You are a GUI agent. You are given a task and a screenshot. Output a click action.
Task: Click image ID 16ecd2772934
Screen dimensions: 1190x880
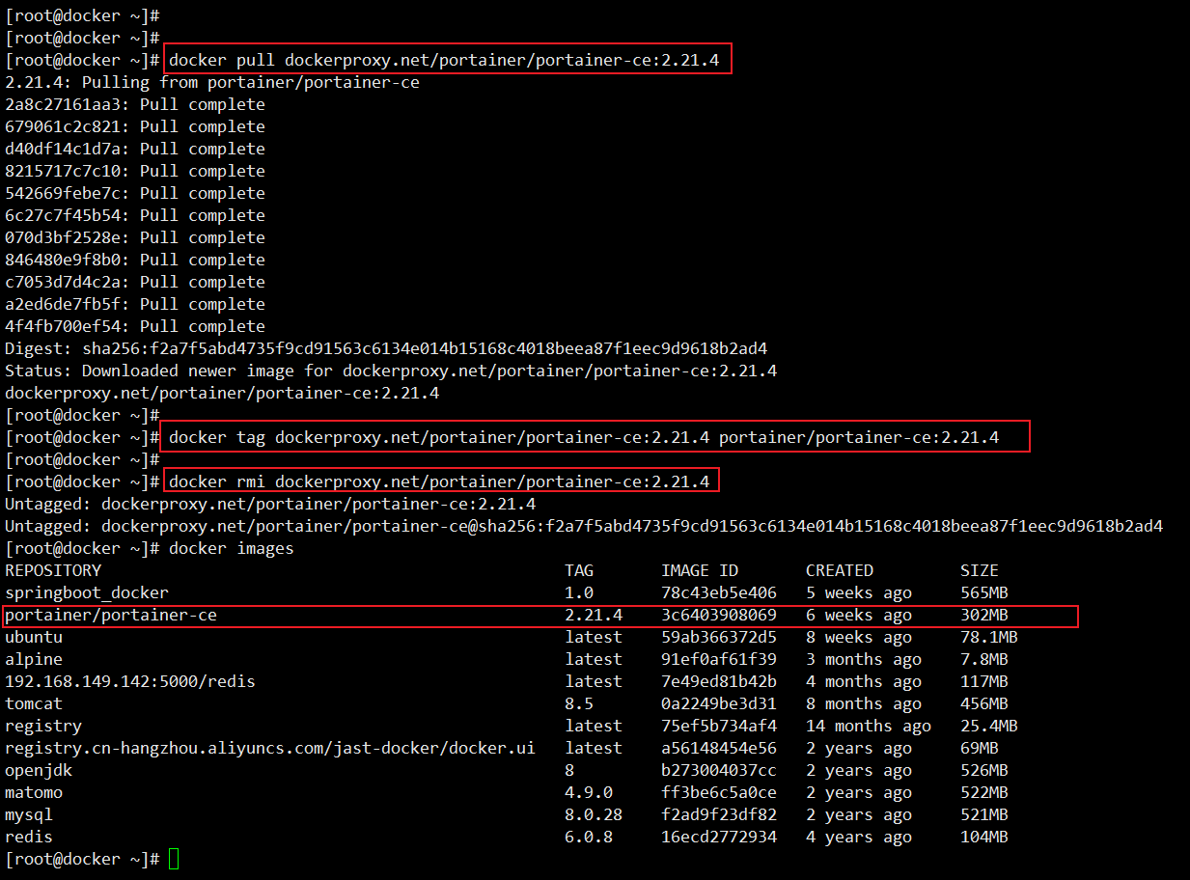pyautogui.click(x=719, y=837)
